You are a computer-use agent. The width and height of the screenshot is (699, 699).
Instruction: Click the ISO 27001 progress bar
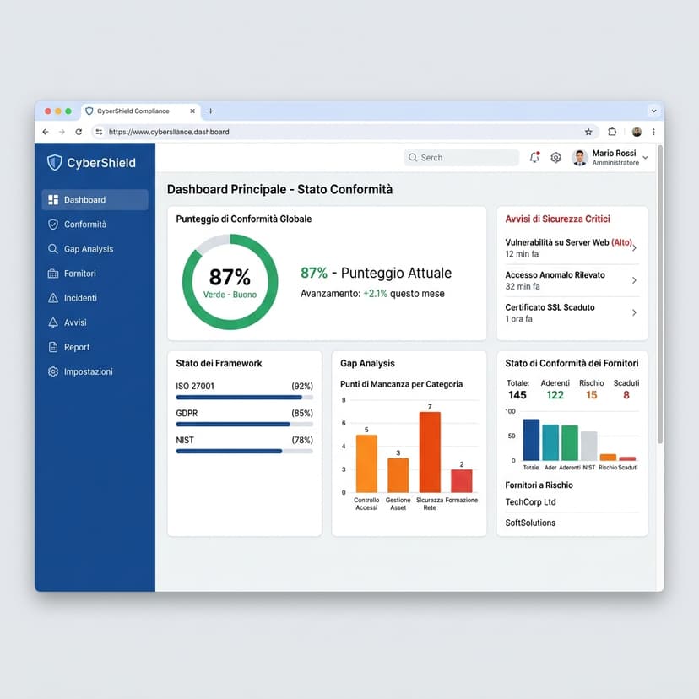coord(244,398)
